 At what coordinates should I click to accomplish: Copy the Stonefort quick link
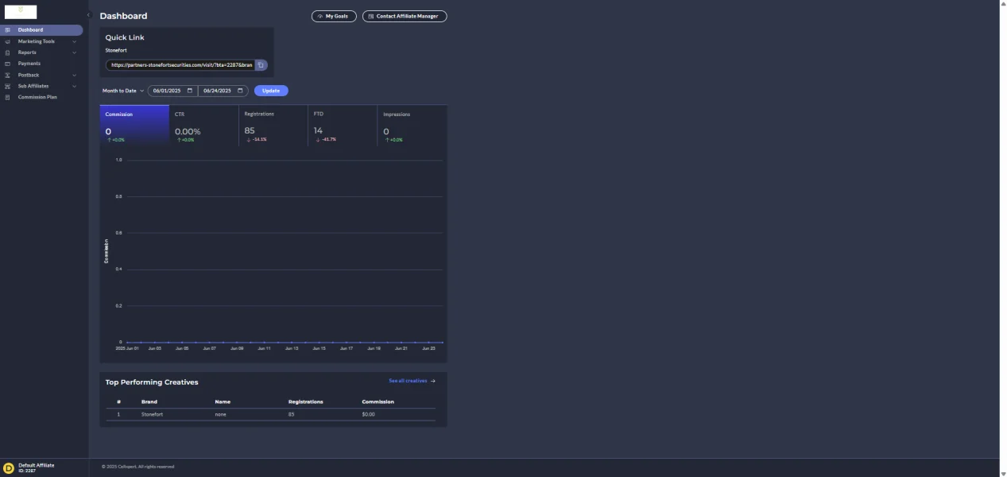(x=261, y=65)
